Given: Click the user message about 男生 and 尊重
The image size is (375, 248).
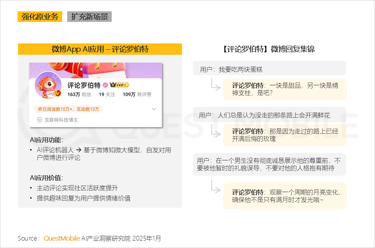Looking at the screenshot, I should click(270, 164).
